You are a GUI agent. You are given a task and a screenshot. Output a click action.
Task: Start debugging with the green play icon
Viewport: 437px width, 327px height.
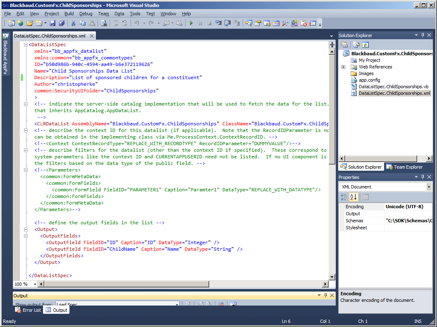[x=191, y=23]
